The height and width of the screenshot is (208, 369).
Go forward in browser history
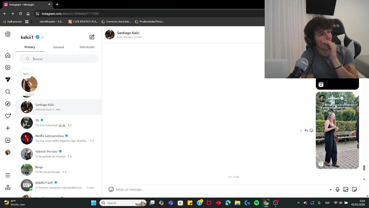point(12,14)
